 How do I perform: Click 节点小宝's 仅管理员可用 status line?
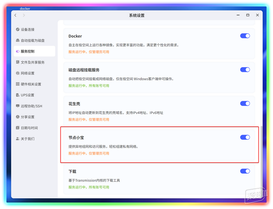89,153
